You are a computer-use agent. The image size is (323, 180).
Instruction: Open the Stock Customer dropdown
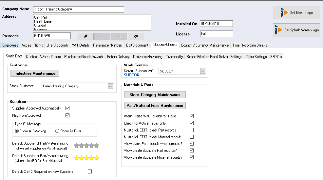click(110, 86)
